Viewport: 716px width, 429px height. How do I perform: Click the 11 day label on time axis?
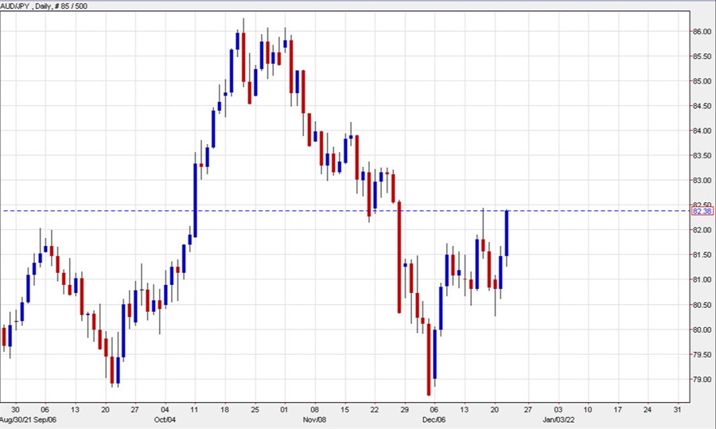tap(195, 410)
